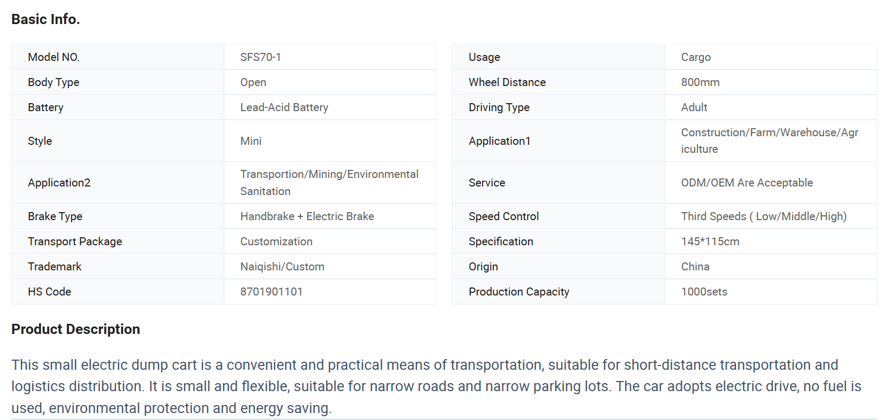Click the Specification value 145*115cm
Screen dimensions: 885x420
tap(710, 242)
